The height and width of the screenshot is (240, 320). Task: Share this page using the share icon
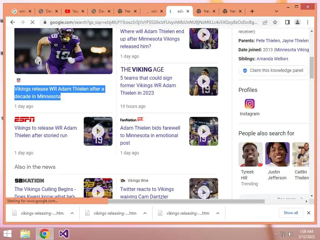pyautogui.click(x=265, y=22)
